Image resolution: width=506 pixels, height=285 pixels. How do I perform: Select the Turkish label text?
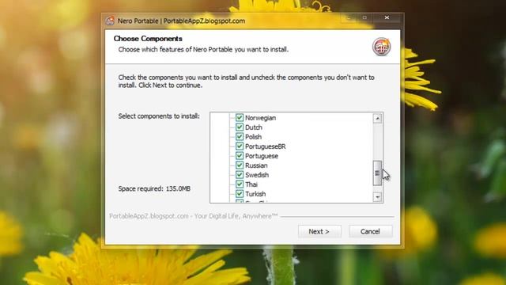(x=255, y=194)
